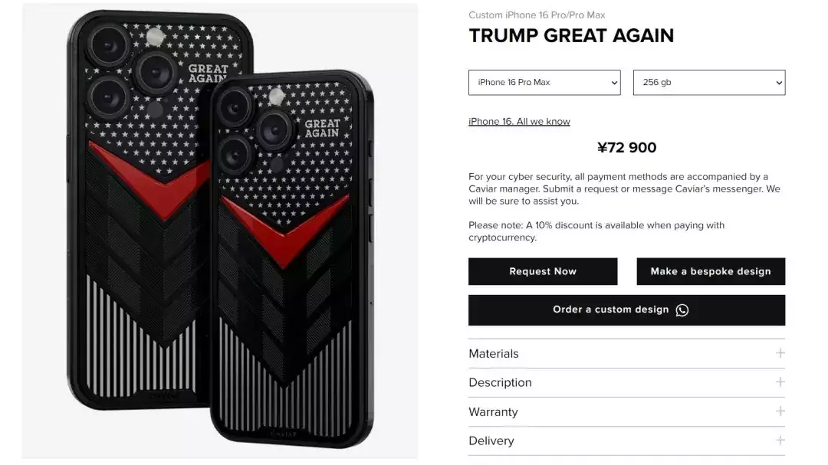The height and width of the screenshot is (465, 828).
Task: Click the plus icon beside Materials
Action: click(780, 353)
